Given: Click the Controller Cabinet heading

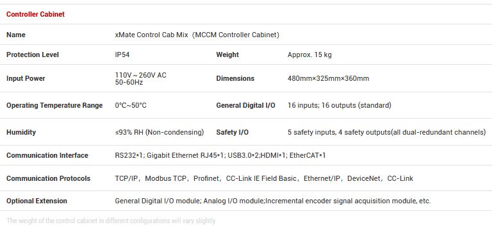Looking at the screenshot, I should pyautogui.click(x=35, y=14).
